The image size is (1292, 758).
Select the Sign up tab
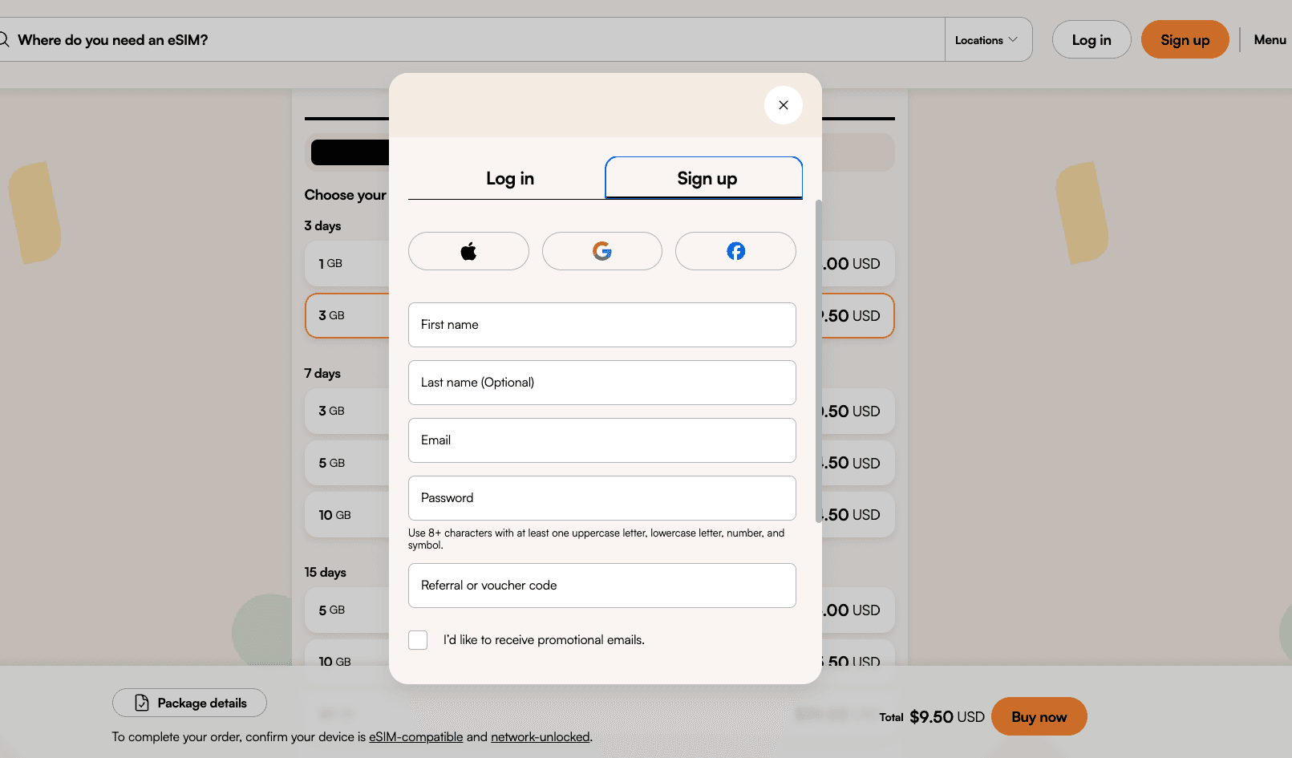point(706,178)
